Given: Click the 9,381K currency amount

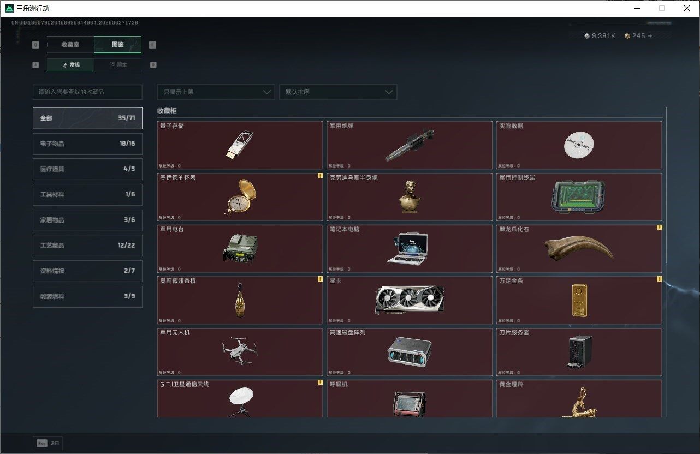Looking at the screenshot, I should pyautogui.click(x=604, y=36).
